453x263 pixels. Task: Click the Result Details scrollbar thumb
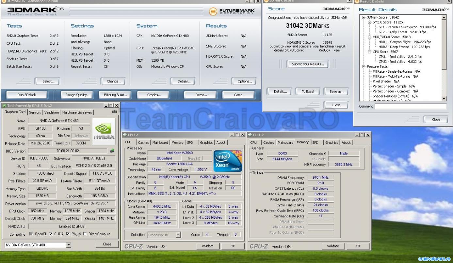pos(444,45)
